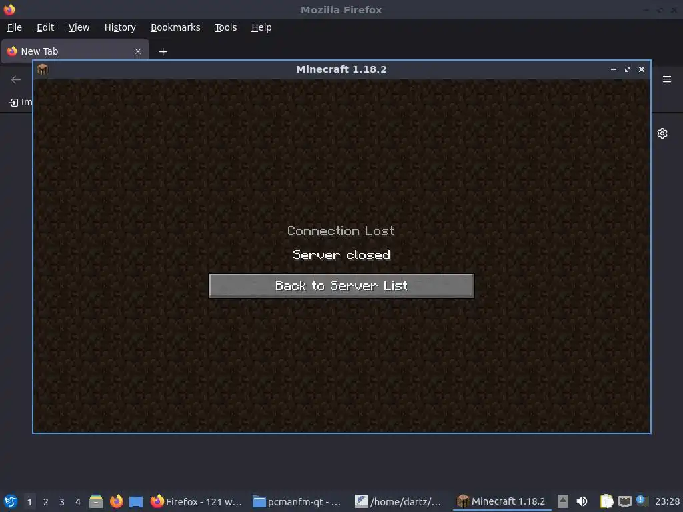Switch to workspace 1
The height and width of the screenshot is (512, 683).
coord(29,502)
